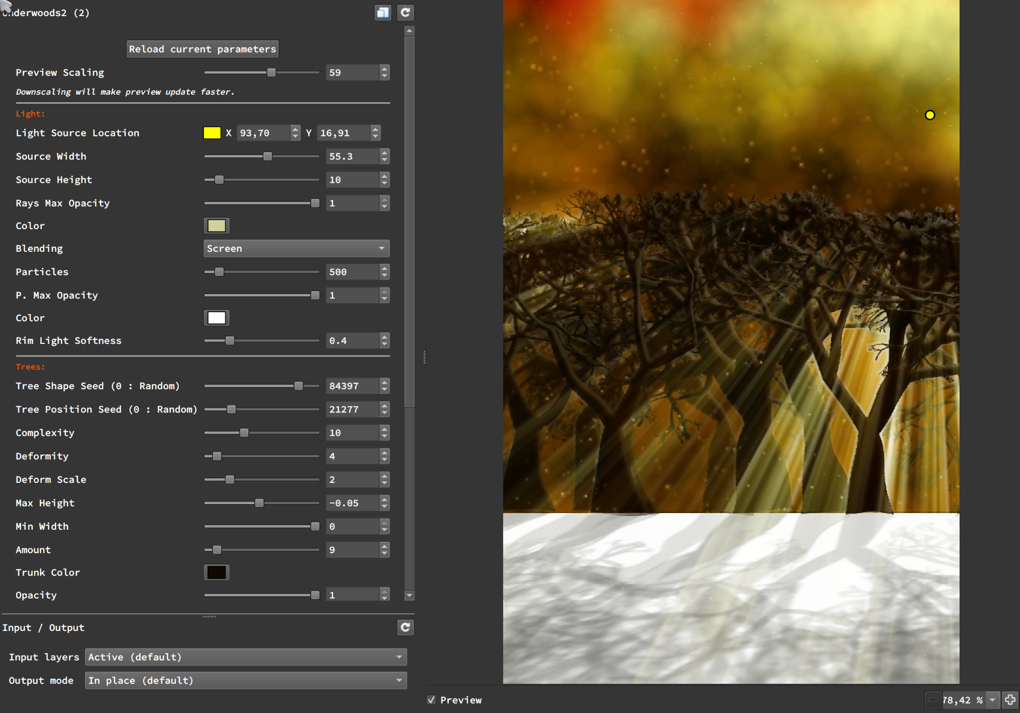Expand the preview zoom percentage dropdown
1020x713 pixels.
(992, 700)
